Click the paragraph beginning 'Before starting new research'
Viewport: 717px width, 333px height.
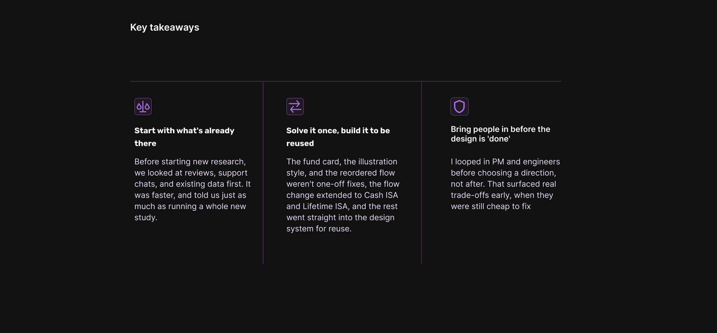pos(193,189)
